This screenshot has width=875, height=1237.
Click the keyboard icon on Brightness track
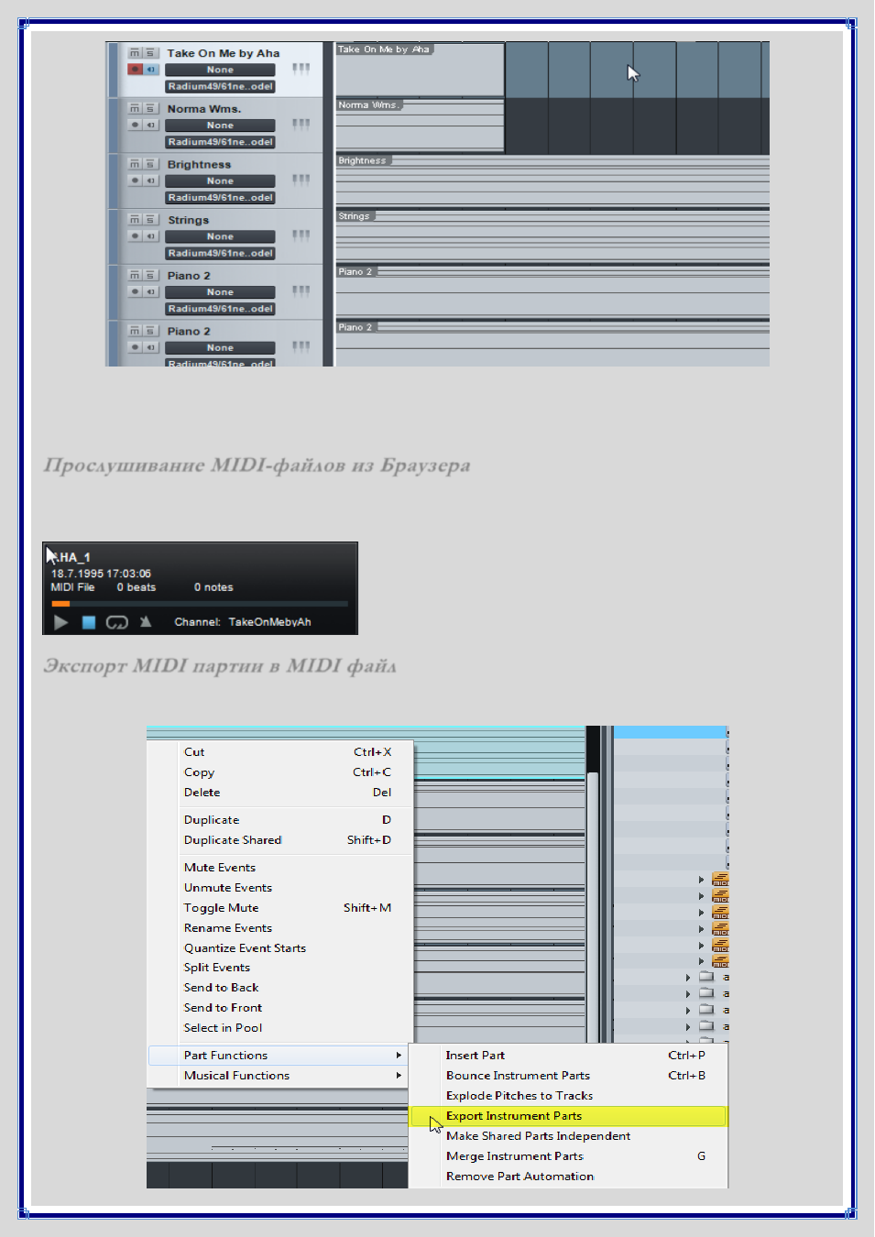tap(301, 180)
